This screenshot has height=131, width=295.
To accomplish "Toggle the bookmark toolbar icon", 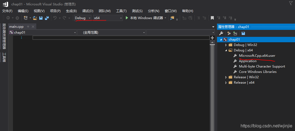I will coord(212,18).
